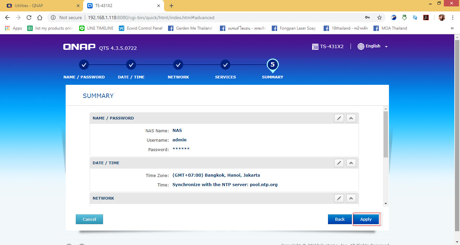Collapse the DATE / TIME summary section

(351, 163)
